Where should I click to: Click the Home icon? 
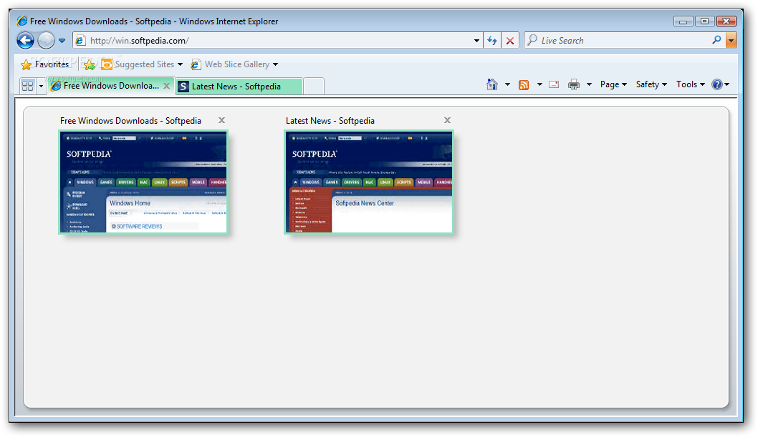point(492,84)
